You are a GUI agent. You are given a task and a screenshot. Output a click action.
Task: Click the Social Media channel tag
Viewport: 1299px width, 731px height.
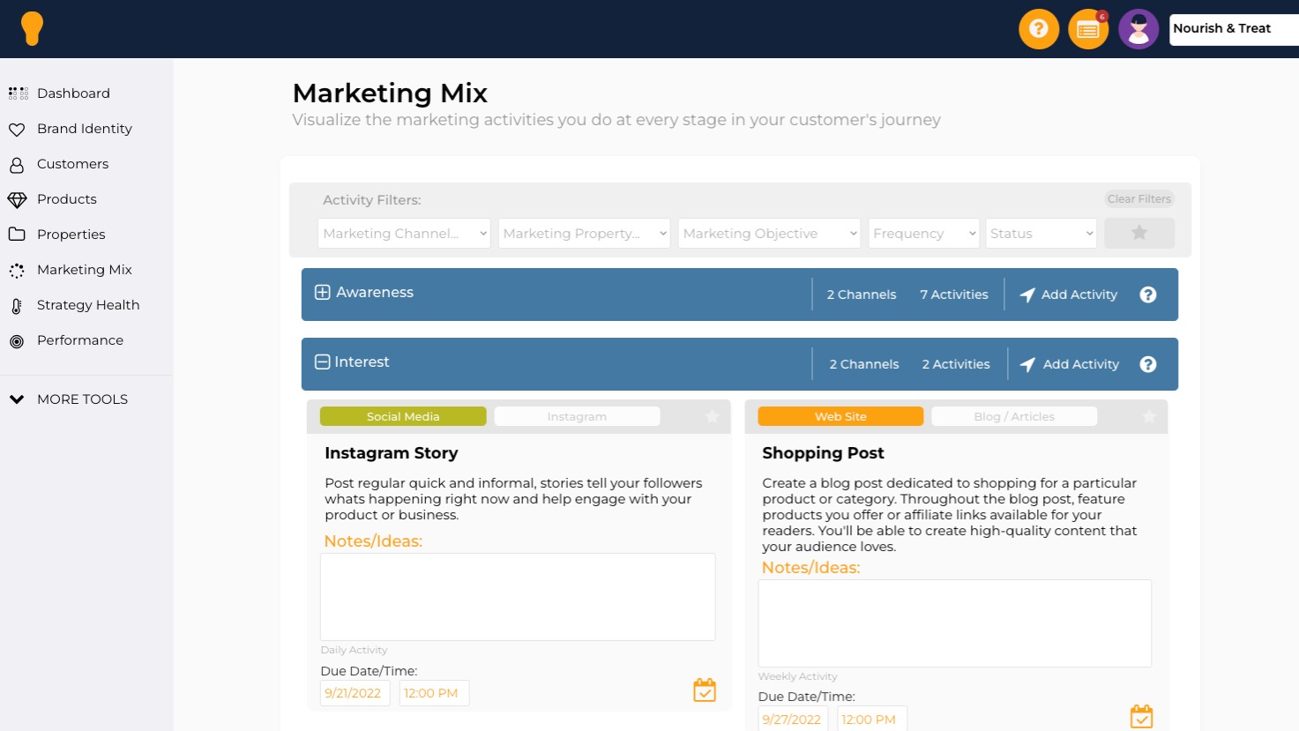click(x=403, y=416)
